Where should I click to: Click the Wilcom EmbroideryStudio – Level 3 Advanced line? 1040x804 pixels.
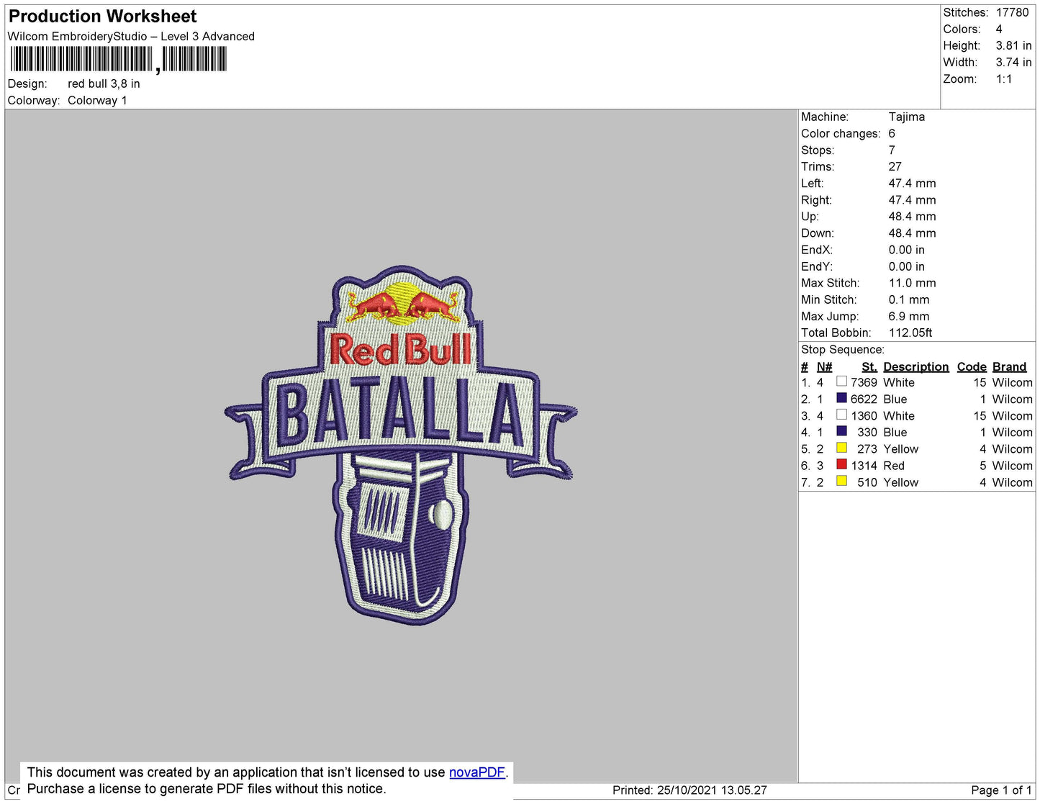pos(131,36)
